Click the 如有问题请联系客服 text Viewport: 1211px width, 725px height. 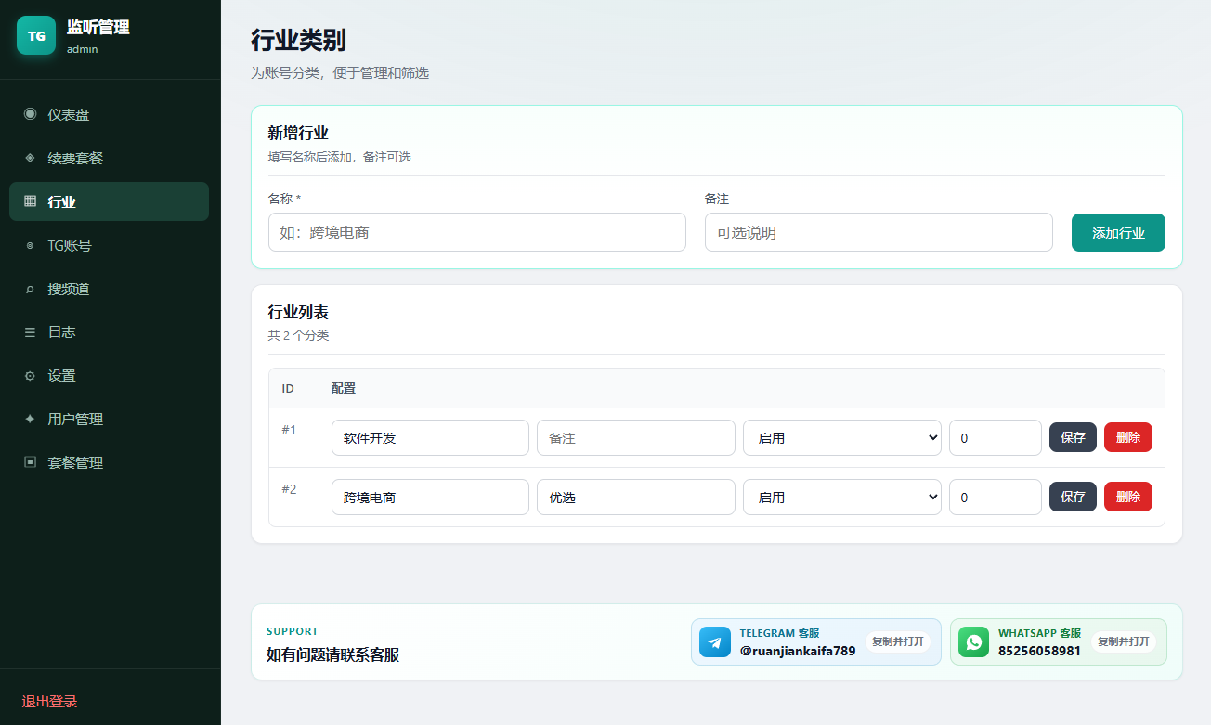click(333, 654)
